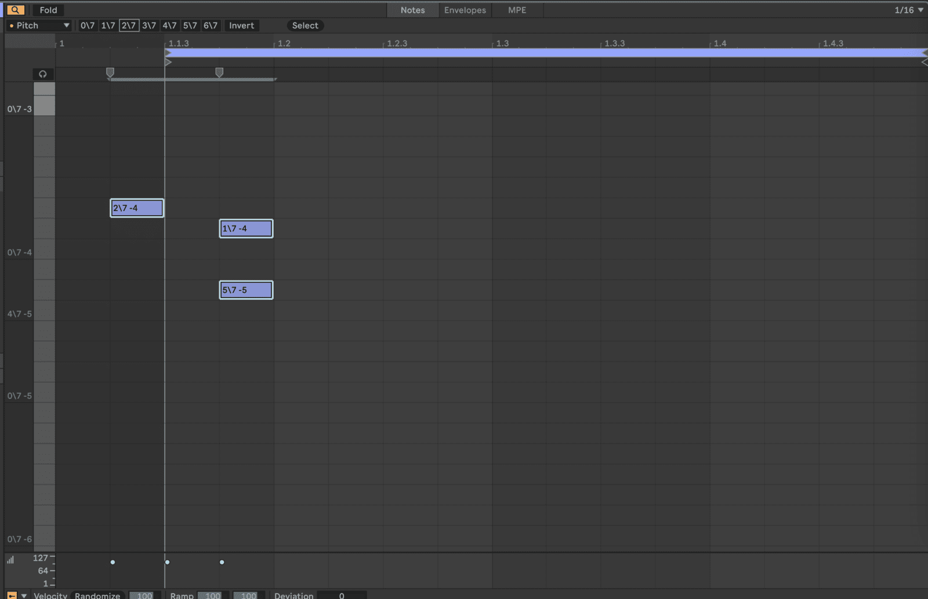Toggle the headphone preview icon
The height and width of the screenshot is (599, 928).
click(x=43, y=74)
